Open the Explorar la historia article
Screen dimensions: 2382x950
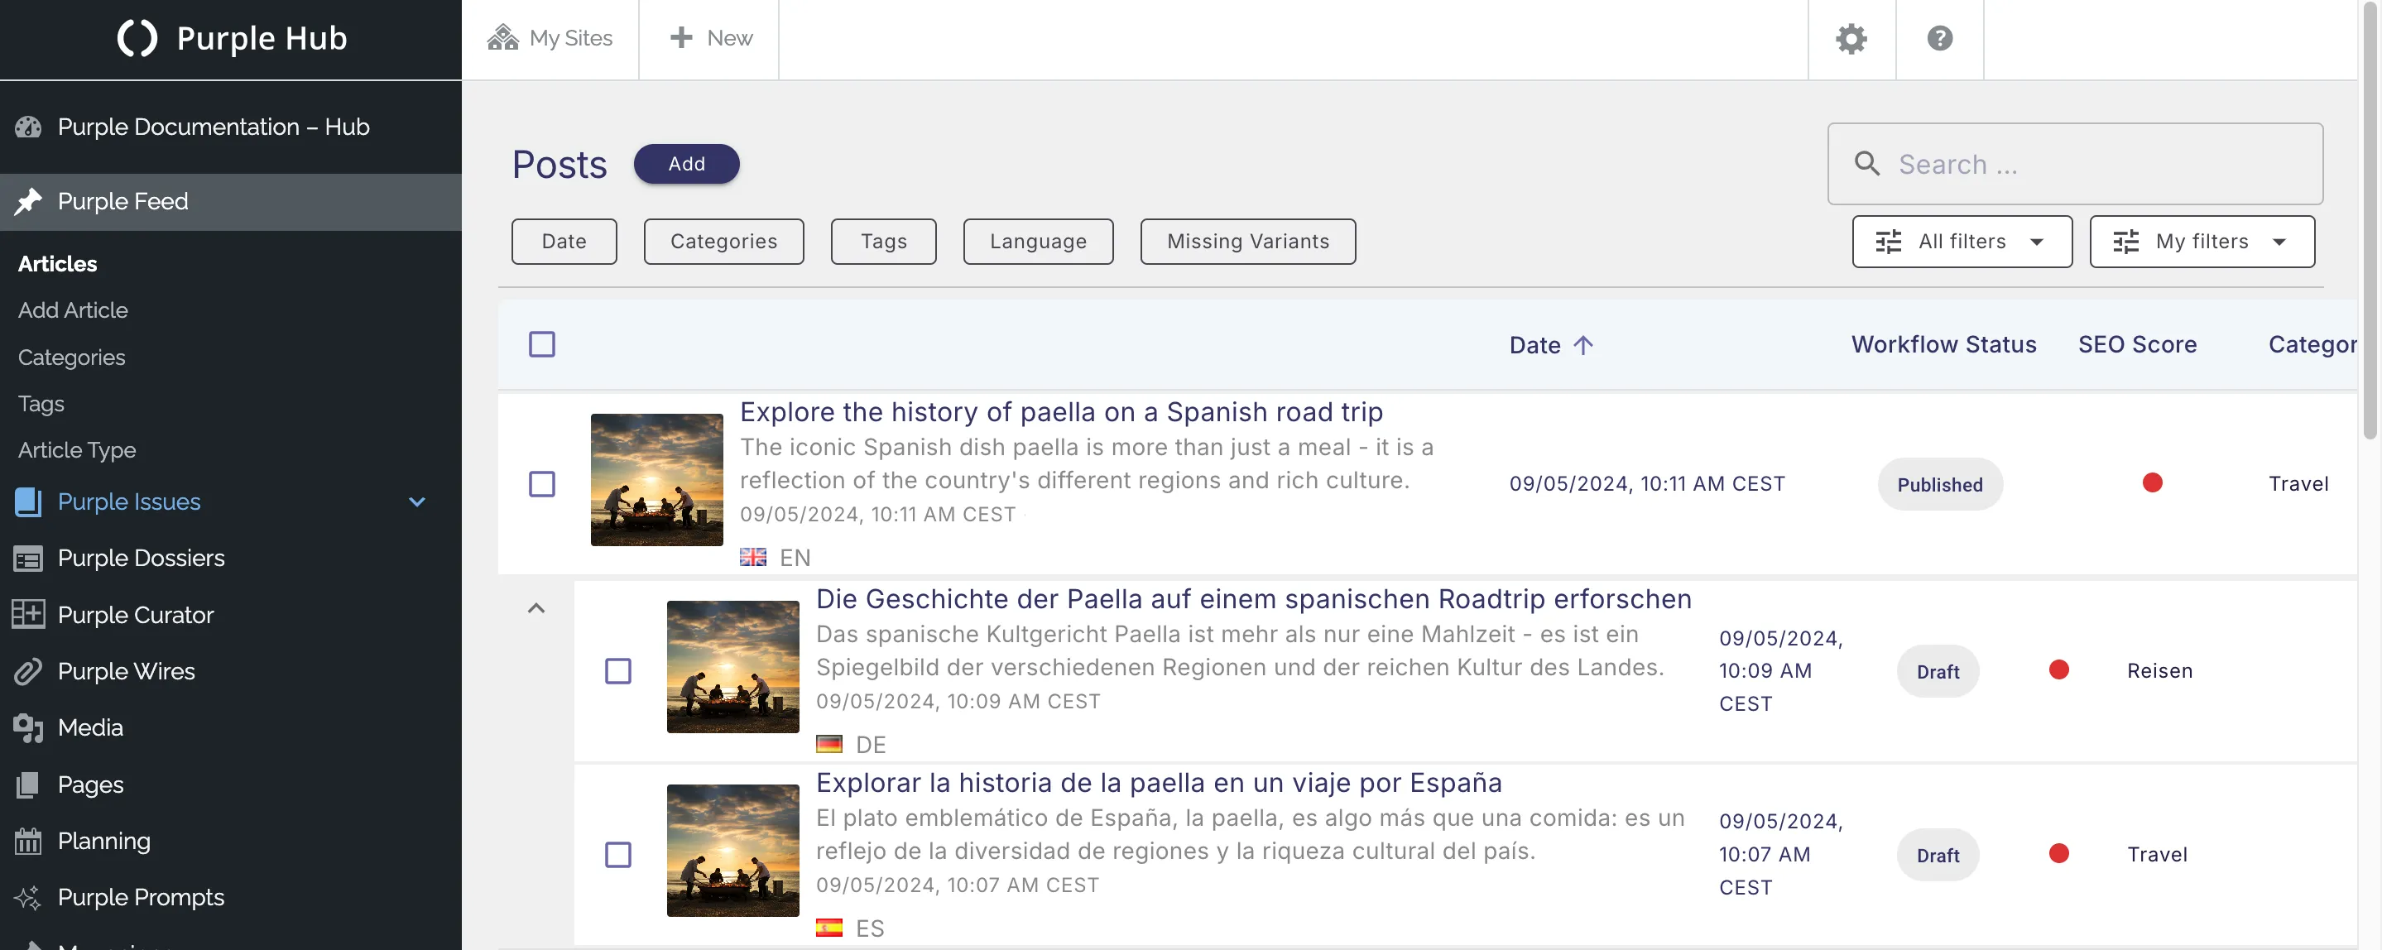(x=1159, y=783)
